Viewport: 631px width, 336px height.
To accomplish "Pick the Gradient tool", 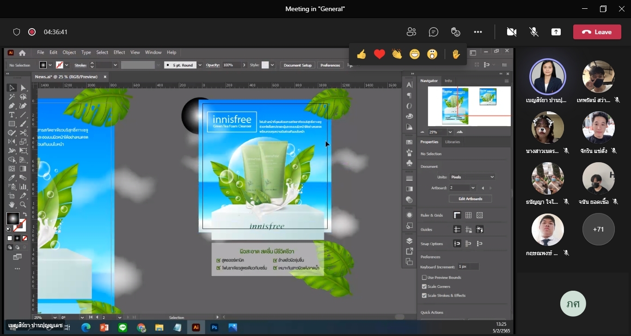I will (23, 169).
